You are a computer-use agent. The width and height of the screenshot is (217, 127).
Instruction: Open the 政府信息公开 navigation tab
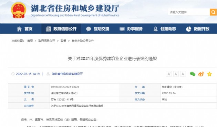[x=61, y=29]
